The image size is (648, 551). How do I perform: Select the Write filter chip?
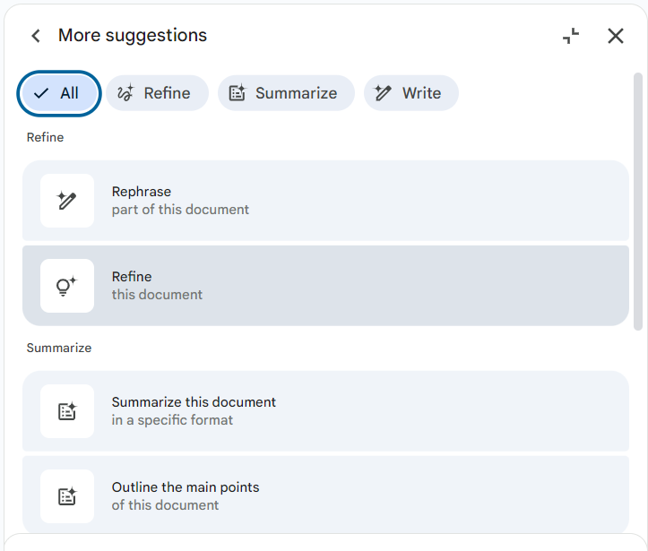pyautogui.click(x=410, y=93)
